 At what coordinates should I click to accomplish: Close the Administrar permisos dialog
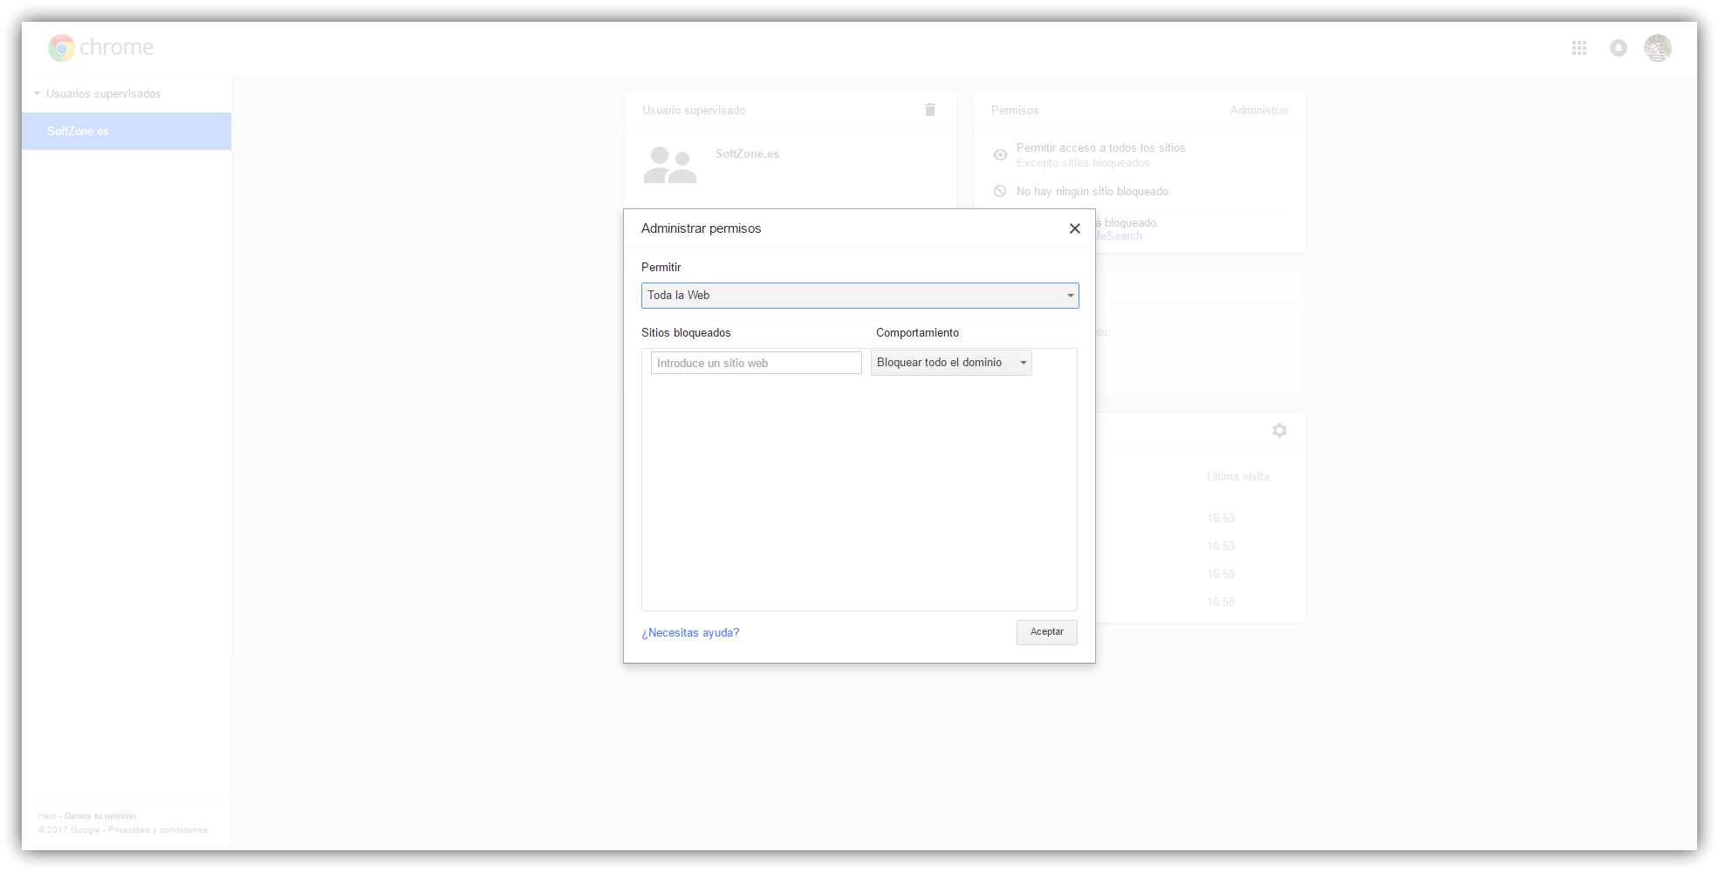click(x=1074, y=228)
